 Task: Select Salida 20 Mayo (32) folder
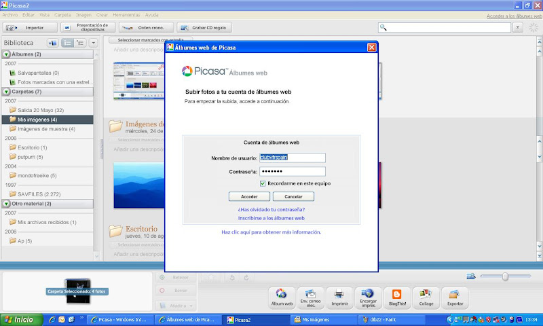37,110
